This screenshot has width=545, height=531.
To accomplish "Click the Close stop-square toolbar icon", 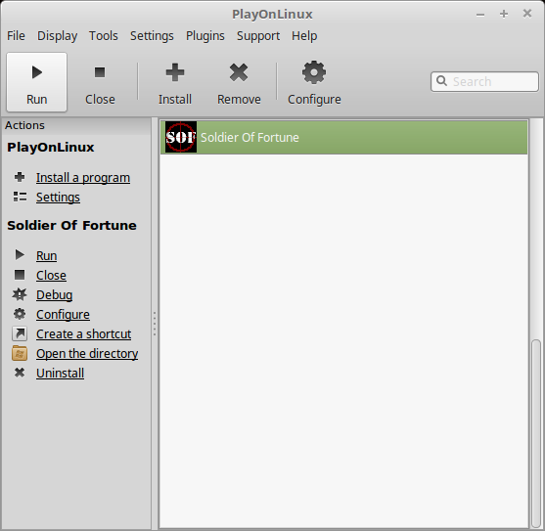I will point(100,72).
